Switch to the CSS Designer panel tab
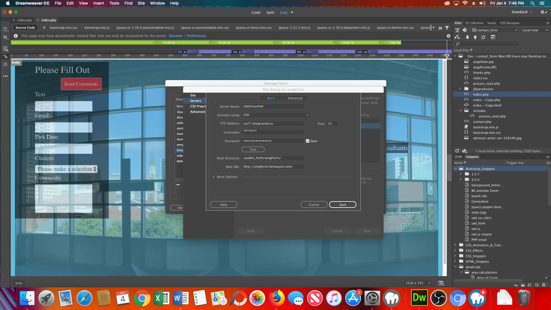This screenshot has height=310, width=551. (510, 23)
